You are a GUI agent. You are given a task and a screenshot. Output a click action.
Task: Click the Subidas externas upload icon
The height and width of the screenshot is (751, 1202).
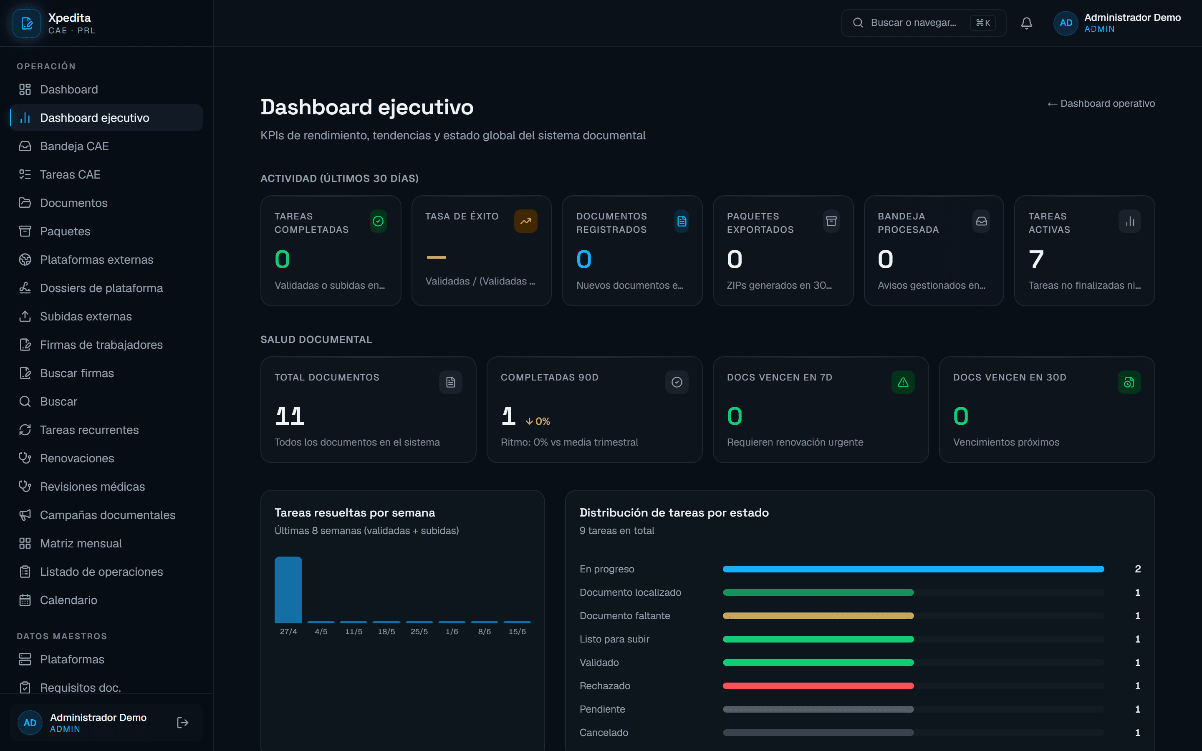(25, 316)
